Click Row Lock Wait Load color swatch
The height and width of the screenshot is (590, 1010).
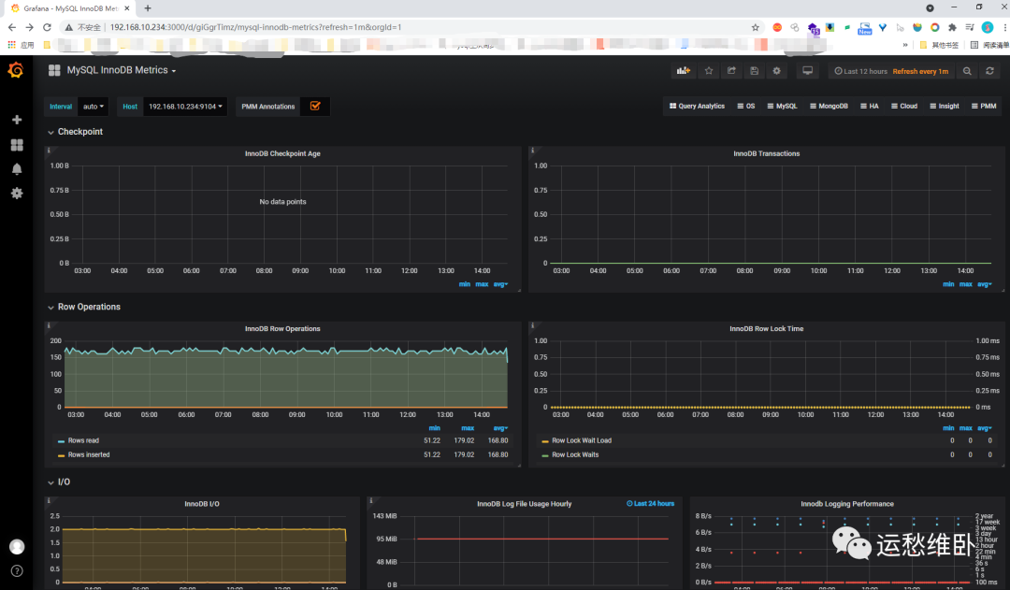point(545,441)
